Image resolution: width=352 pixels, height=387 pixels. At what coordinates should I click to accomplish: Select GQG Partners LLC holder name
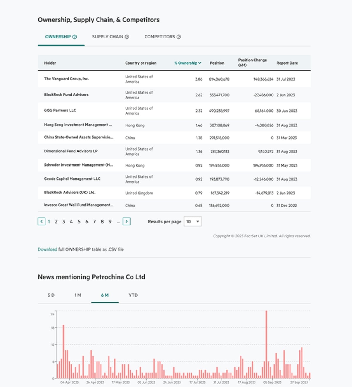pos(60,111)
